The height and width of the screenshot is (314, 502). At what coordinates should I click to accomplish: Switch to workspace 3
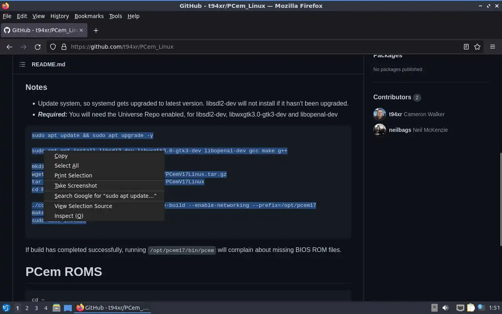point(36,308)
